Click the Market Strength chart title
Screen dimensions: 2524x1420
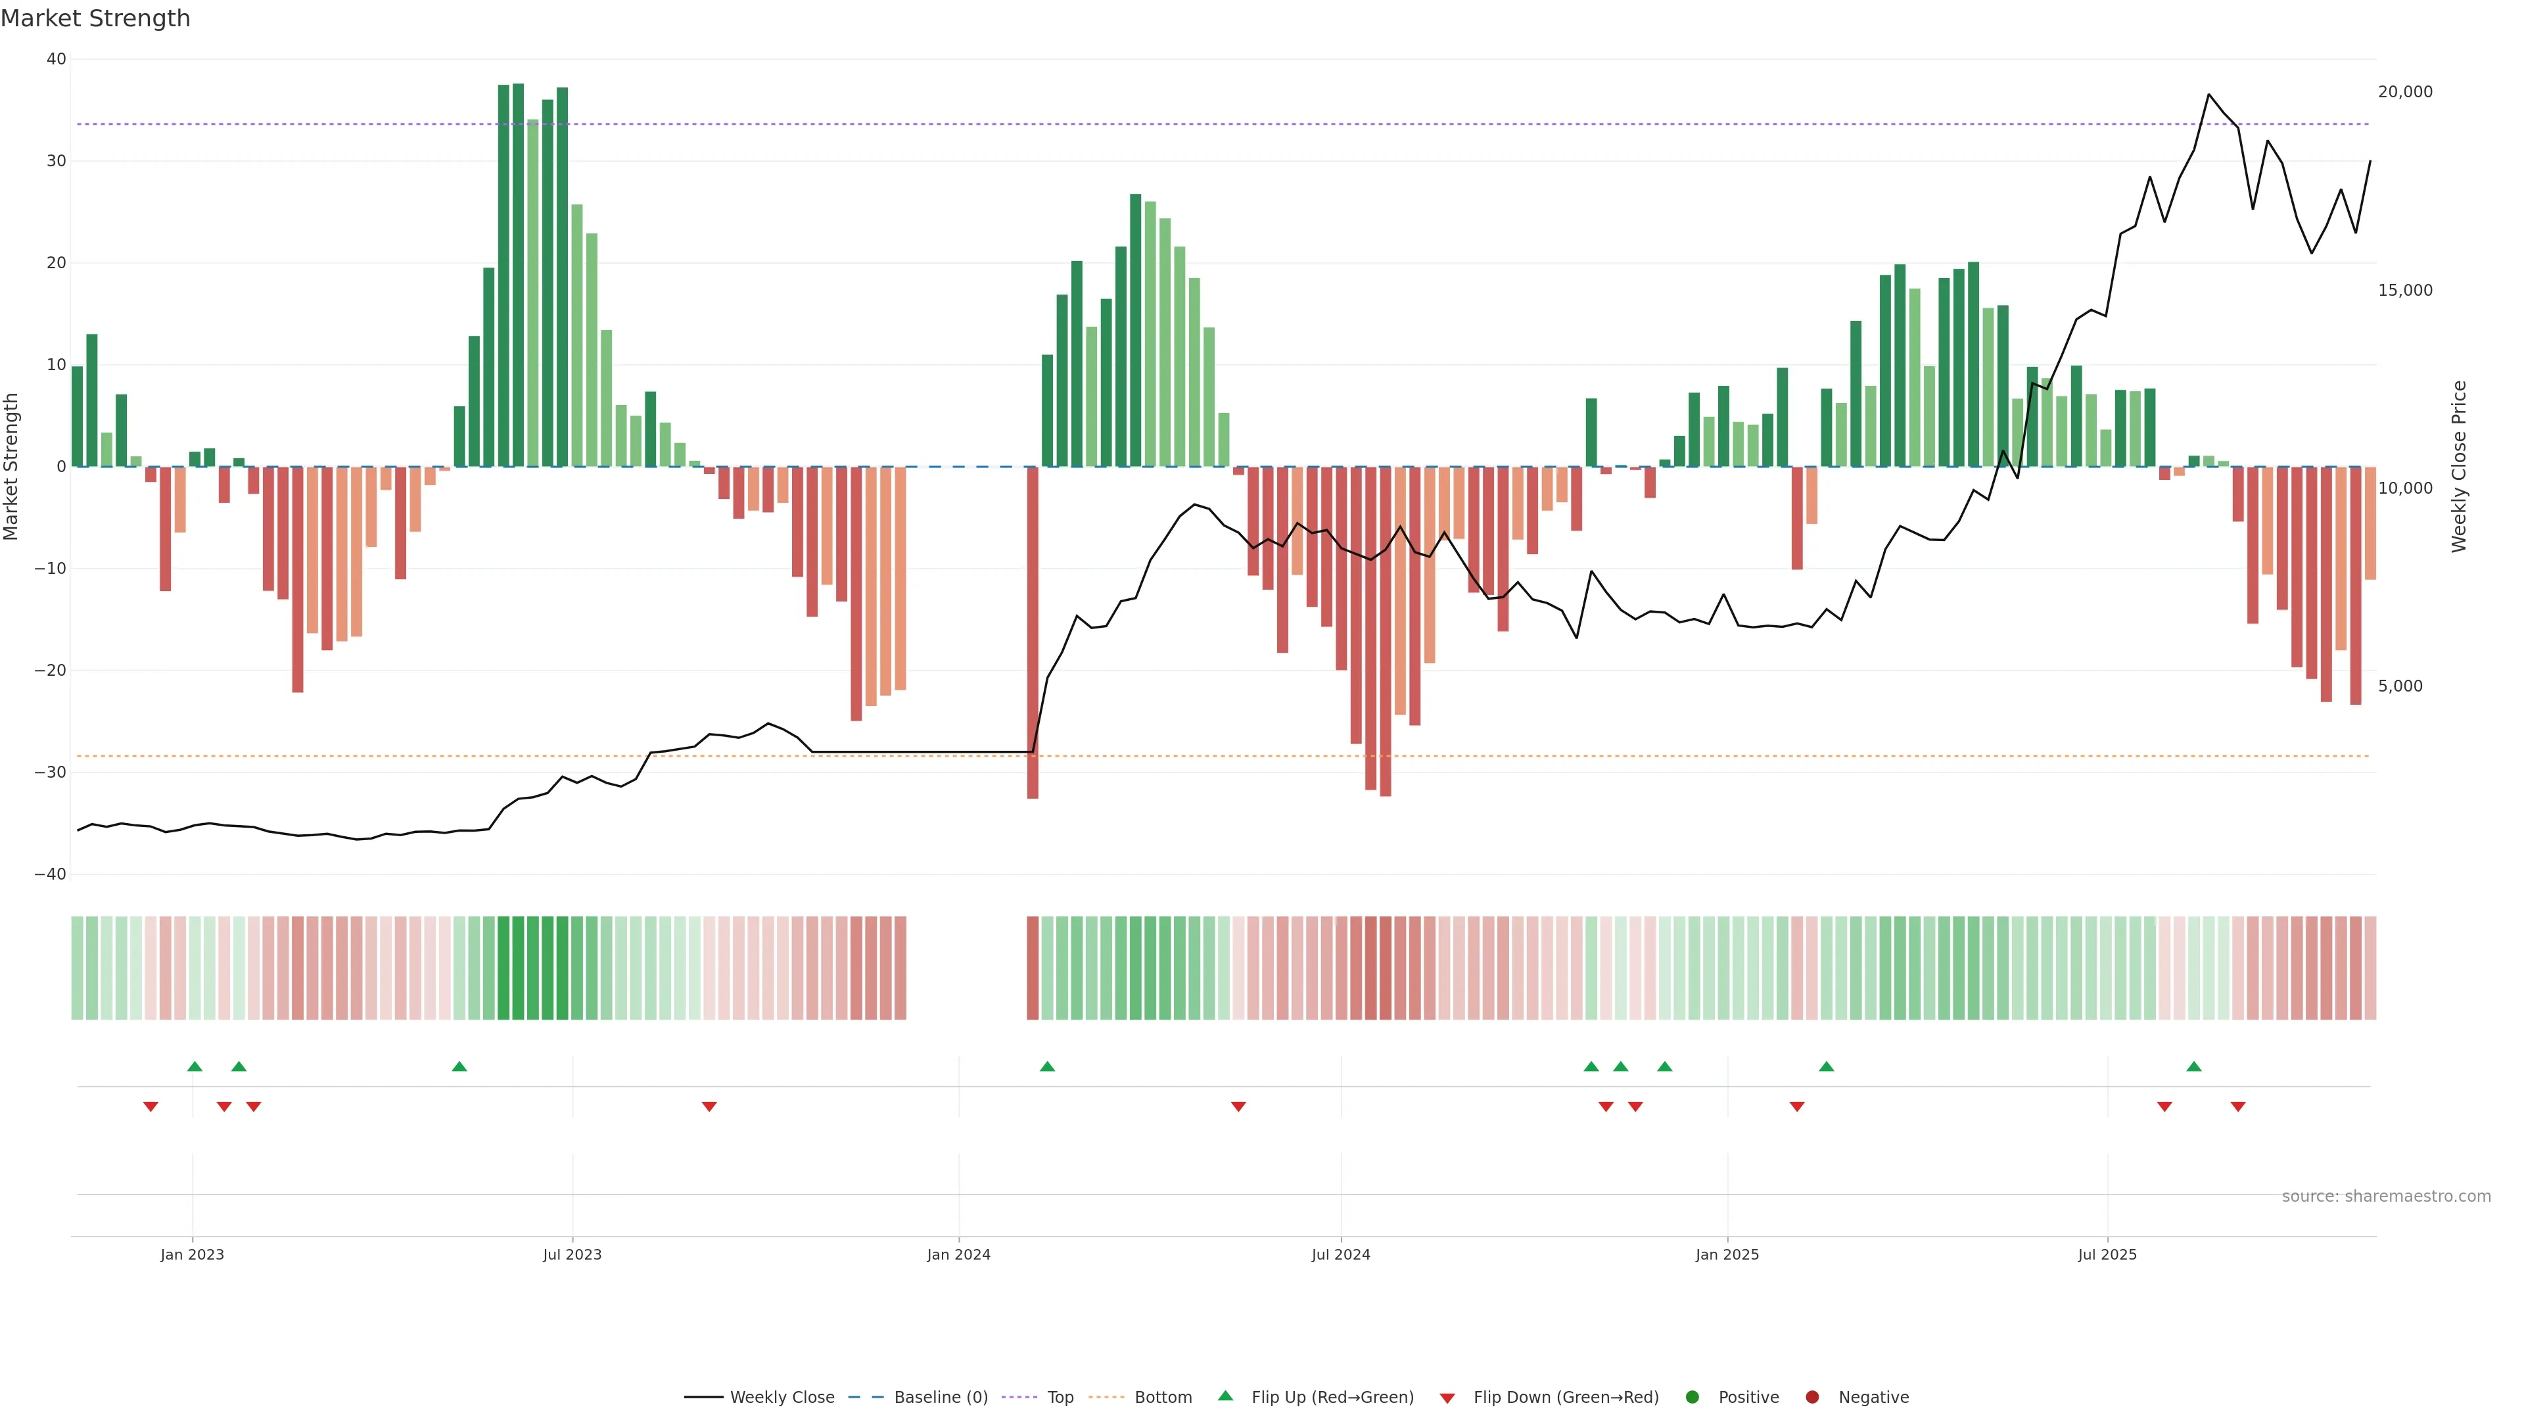click(x=95, y=18)
